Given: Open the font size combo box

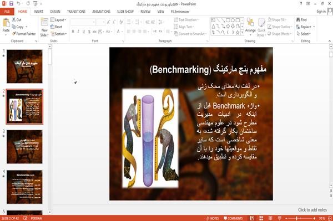Looking at the screenshot, I should [100, 22].
